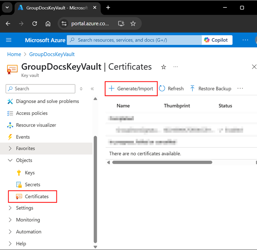Click the Copilot button

click(x=217, y=40)
